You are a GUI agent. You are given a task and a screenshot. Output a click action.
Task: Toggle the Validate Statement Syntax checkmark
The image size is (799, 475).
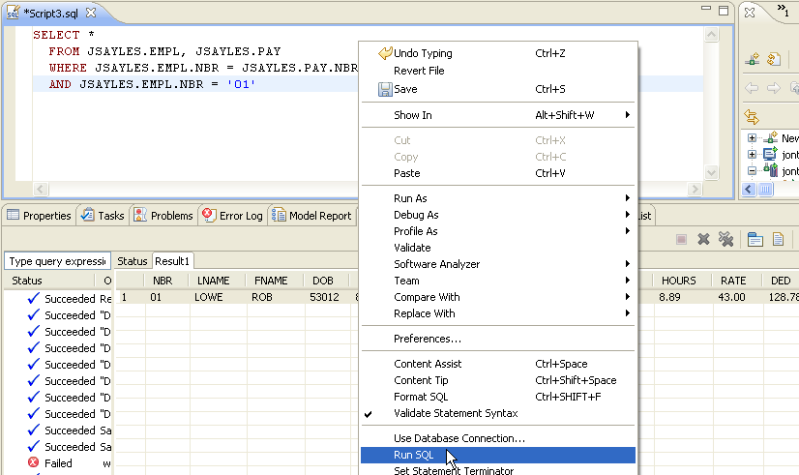click(369, 414)
